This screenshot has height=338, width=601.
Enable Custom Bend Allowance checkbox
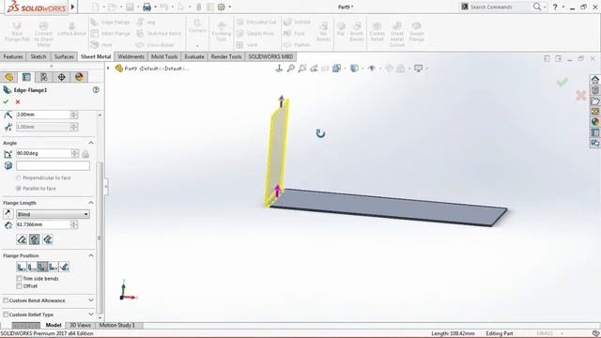pos(6,300)
